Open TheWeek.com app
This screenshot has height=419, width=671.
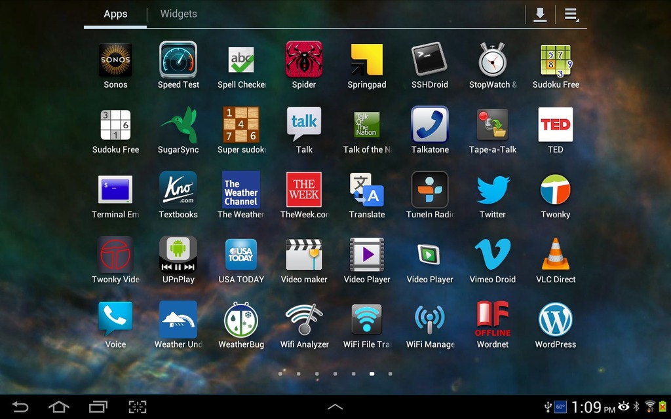click(304, 196)
